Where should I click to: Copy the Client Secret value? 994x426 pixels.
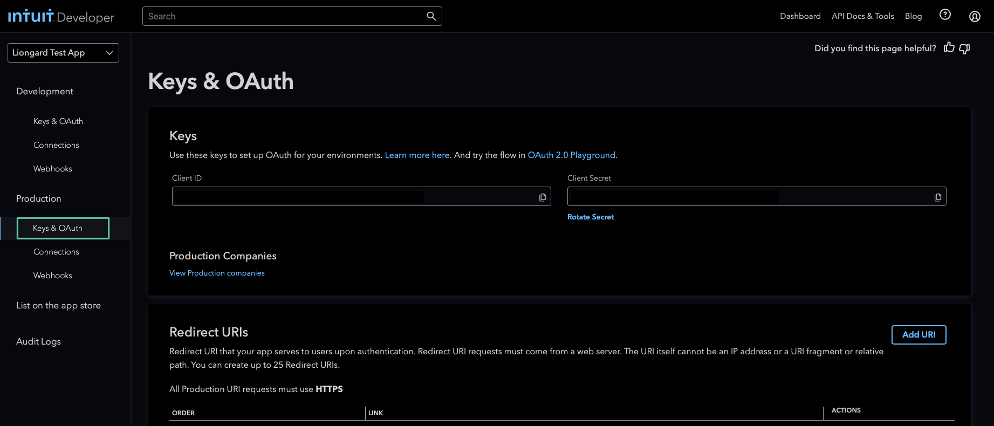938,197
